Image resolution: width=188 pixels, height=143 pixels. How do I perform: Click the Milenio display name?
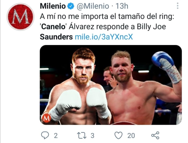pyautogui.click(x=53, y=6)
